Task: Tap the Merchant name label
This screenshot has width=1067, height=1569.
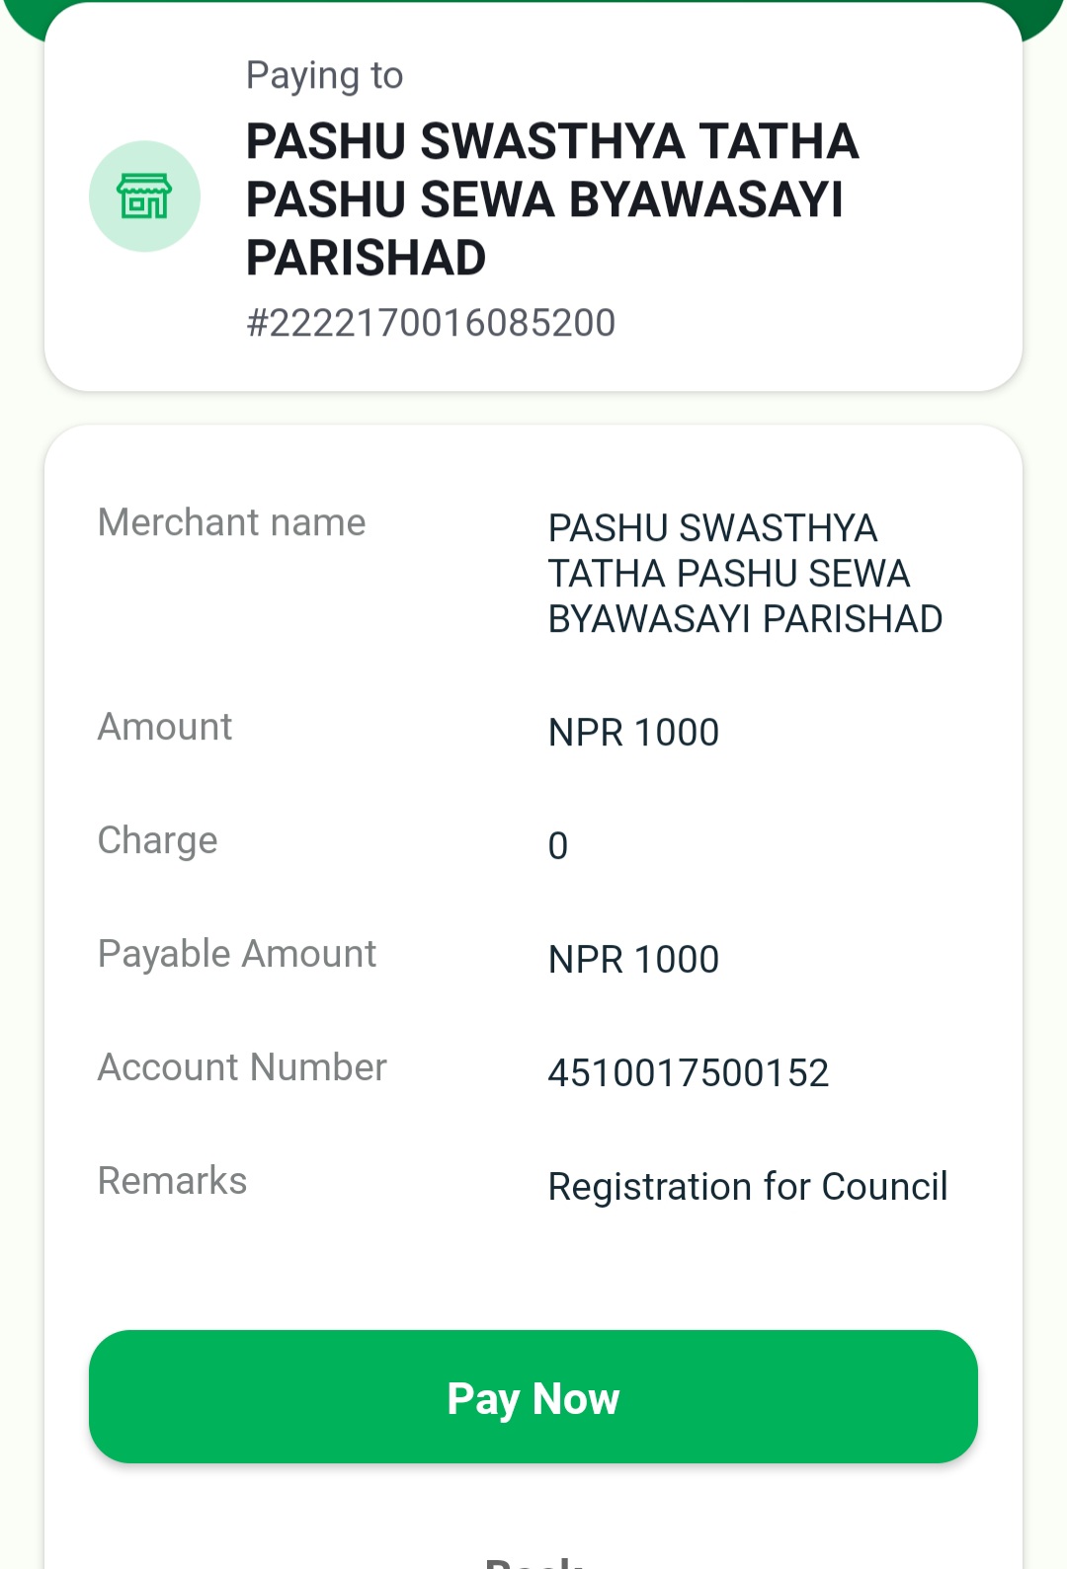Action: pyautogui.click(x=231, y=522)
